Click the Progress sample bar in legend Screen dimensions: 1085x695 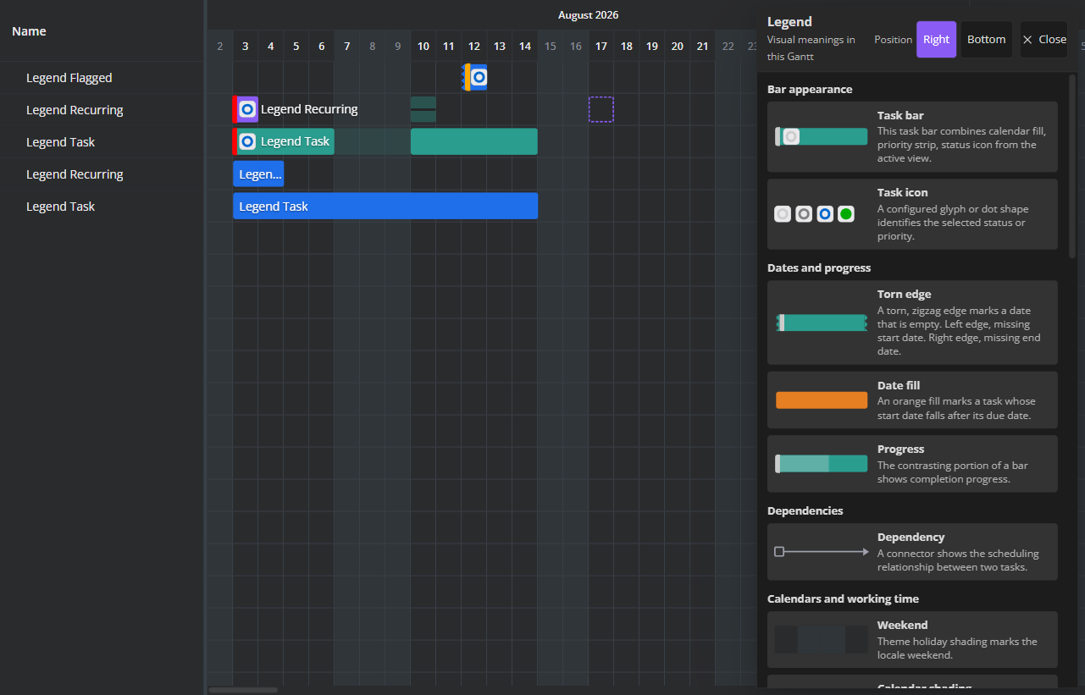point(822,464)
